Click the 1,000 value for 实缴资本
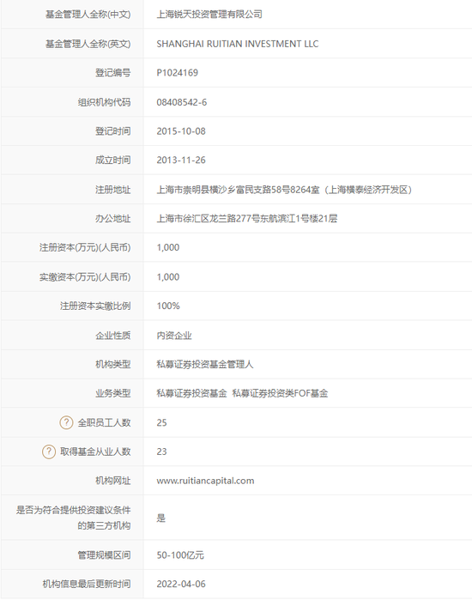The image size is (472, 600). point(168,276)
